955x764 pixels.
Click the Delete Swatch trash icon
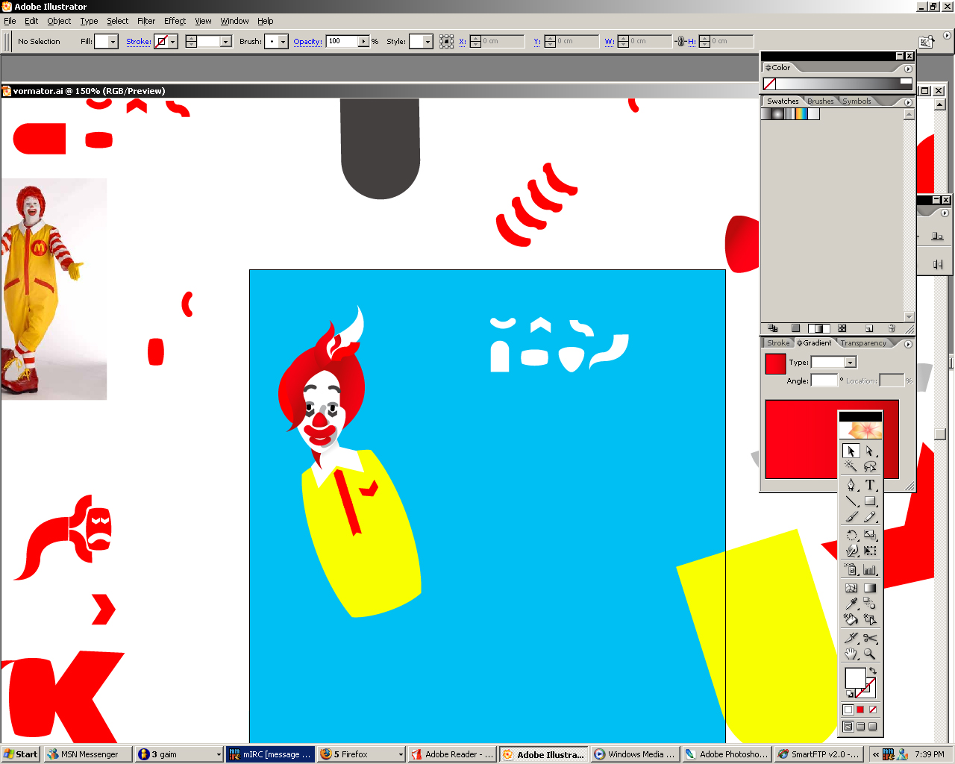(x=892, y=328)
